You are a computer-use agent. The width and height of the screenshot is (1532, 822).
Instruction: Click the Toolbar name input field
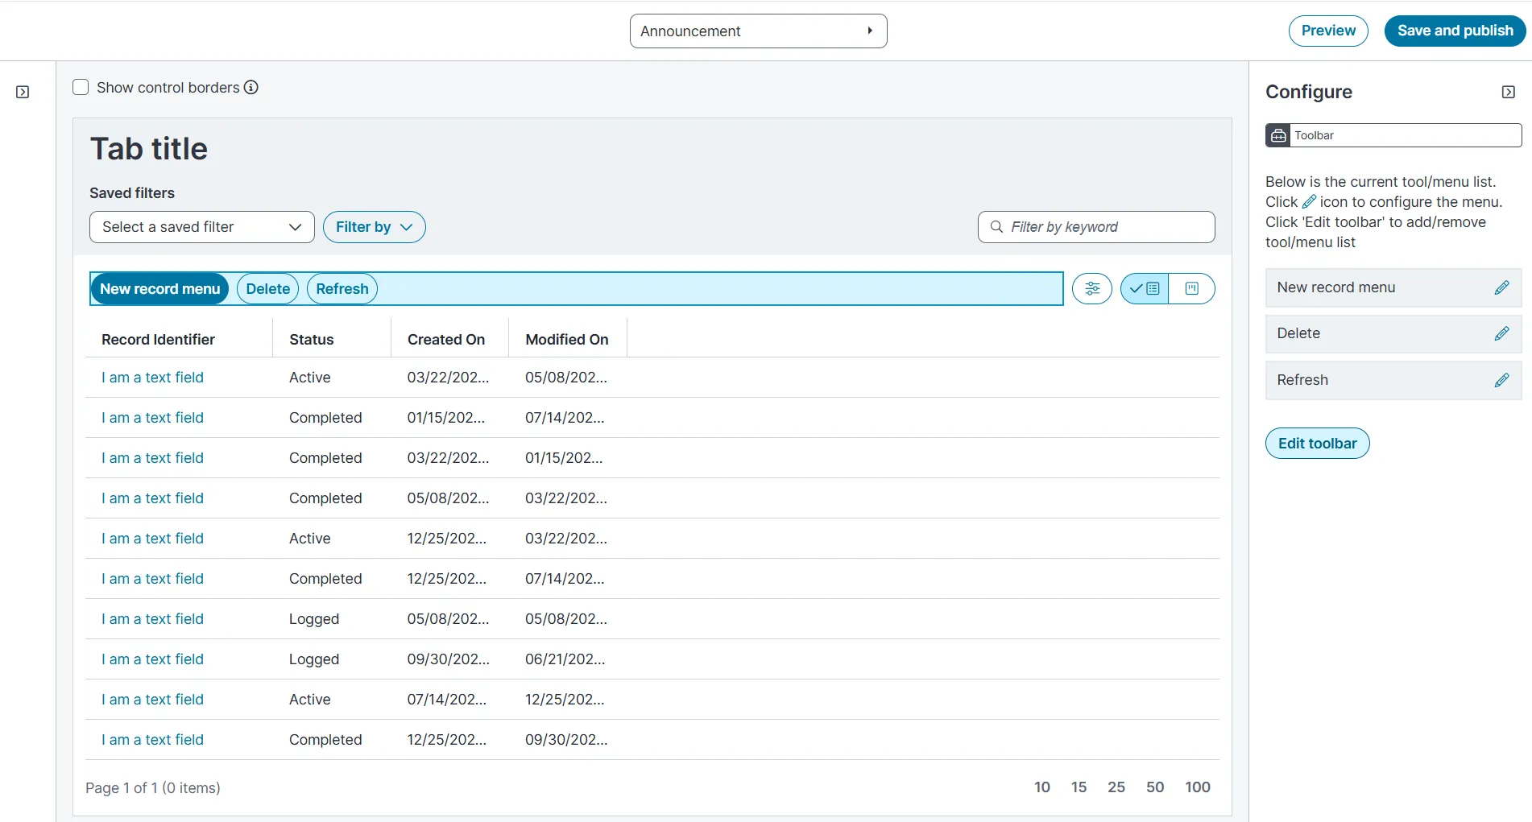pyautogui.click(x=1406, y=135)
